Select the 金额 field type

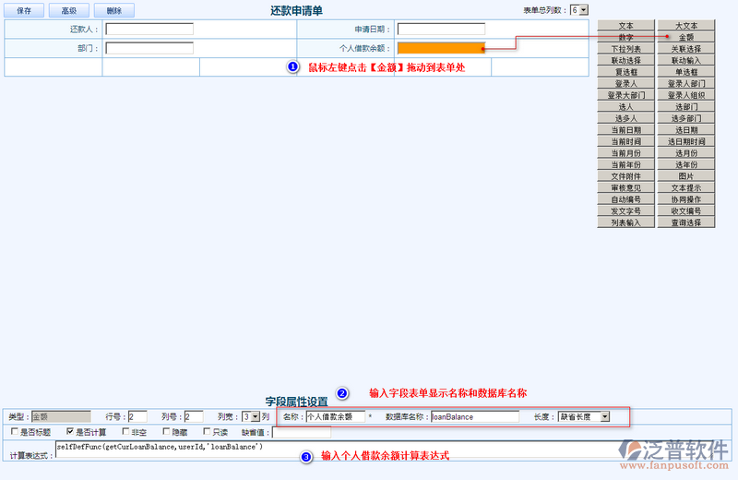pos(685,37)
